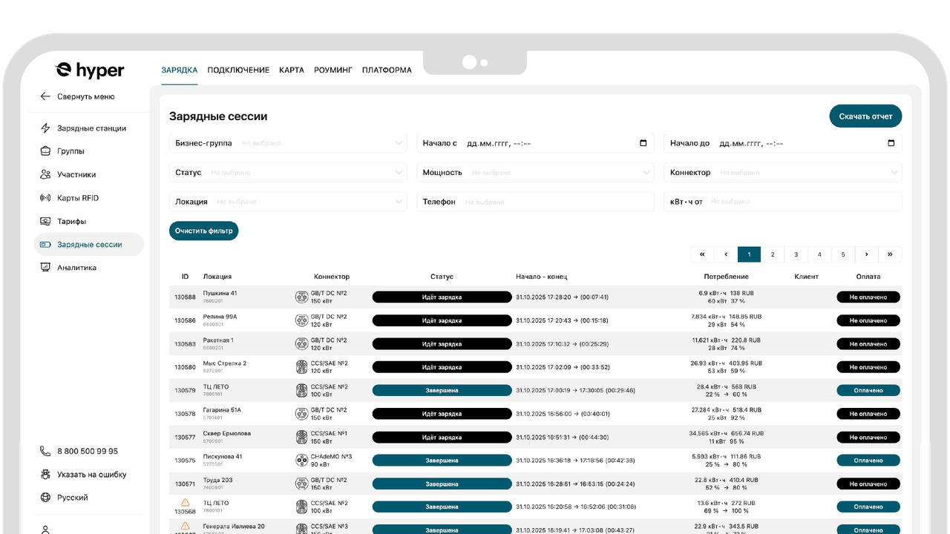Open the Зарядные станции section icon
The height and width of the screenshot is (534, 950).
pyautogui.click(x=46, y=128)
